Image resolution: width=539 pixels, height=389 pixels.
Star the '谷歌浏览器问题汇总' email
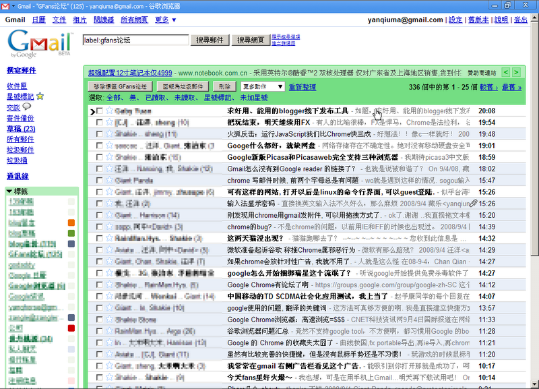pyautogui.click(x=109, y=331)
